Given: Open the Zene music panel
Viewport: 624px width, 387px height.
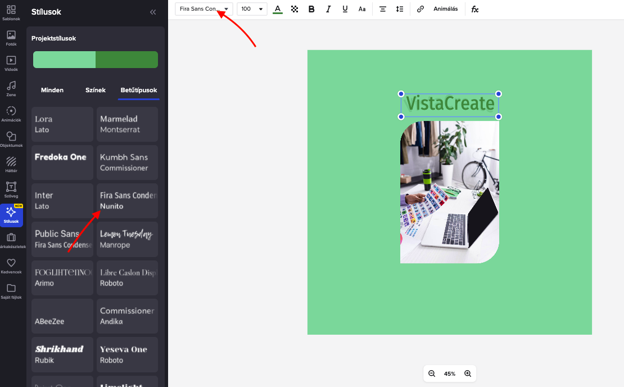Looking at the screenshot, I should (x=11, y=89).
